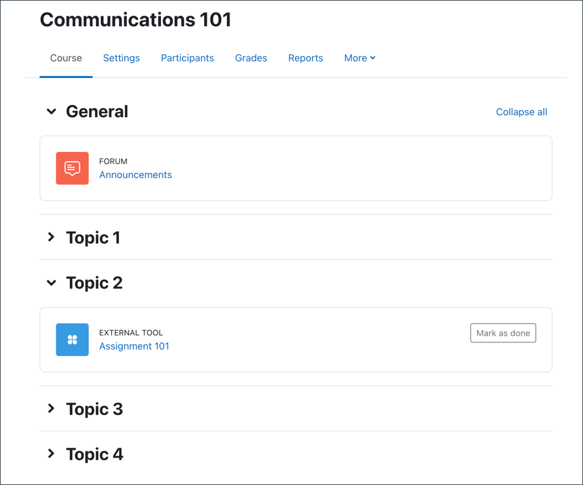Screen dimensions: 583x485
Task: Click the Mark as done button
Action: pyautogui.click(x=503, y=333)
